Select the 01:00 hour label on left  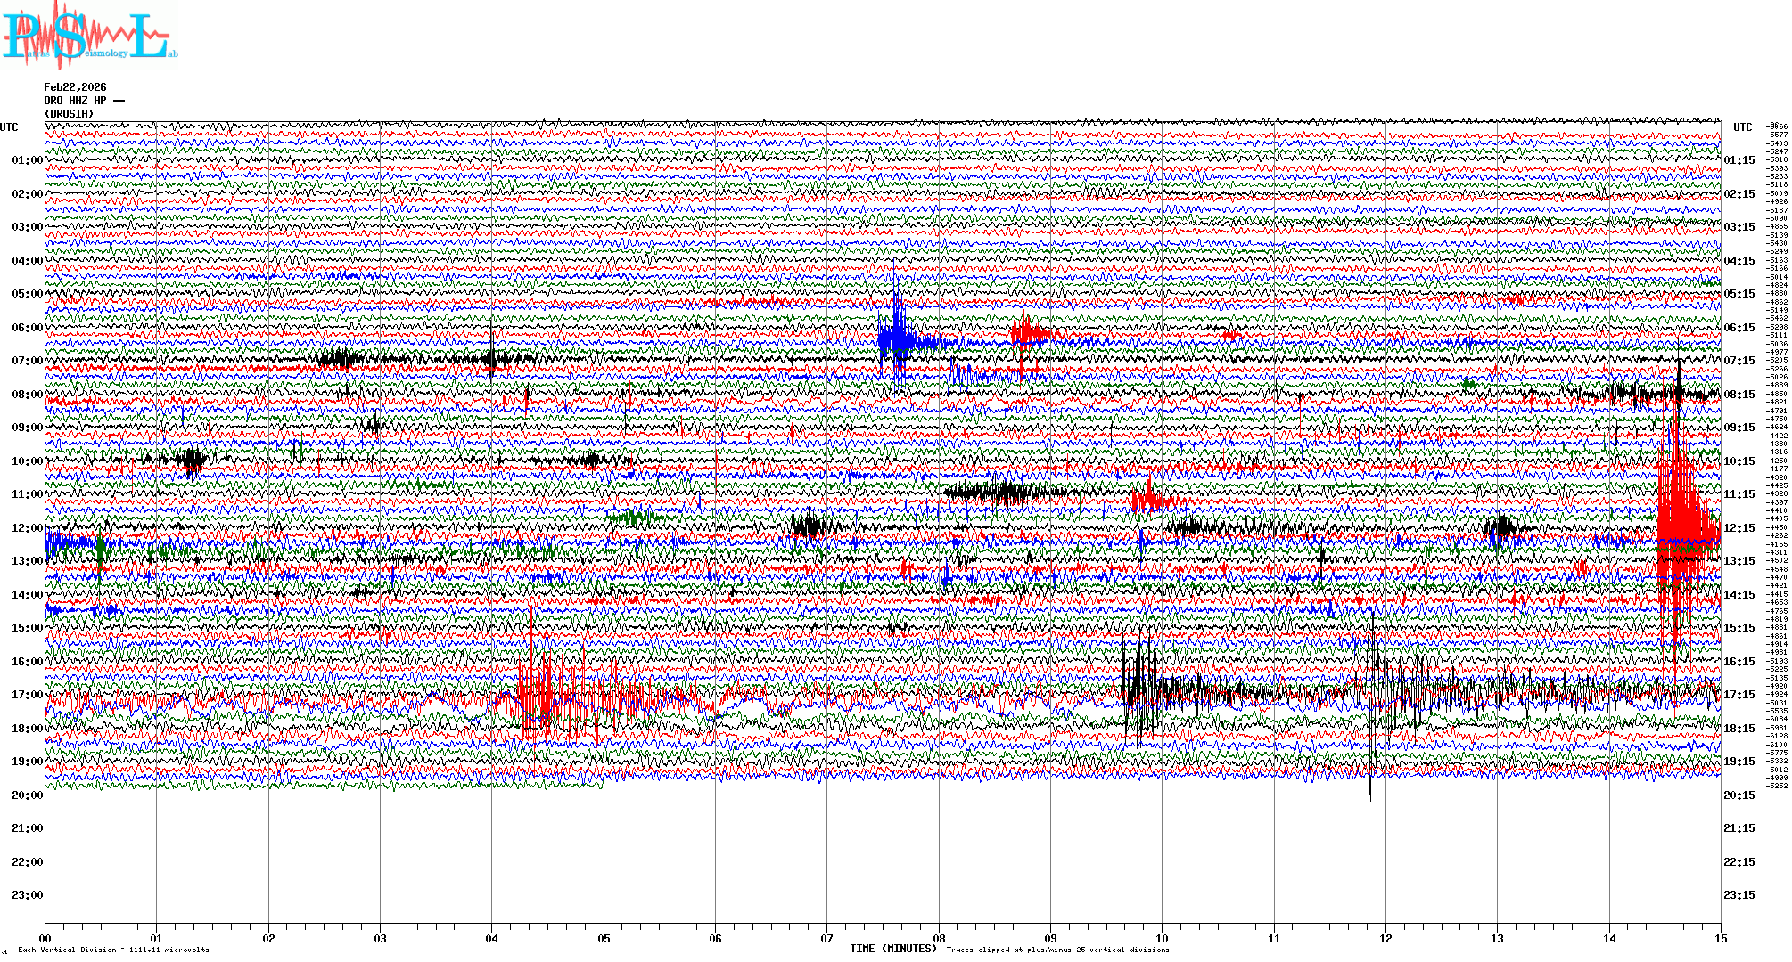[x=27, y=160]
